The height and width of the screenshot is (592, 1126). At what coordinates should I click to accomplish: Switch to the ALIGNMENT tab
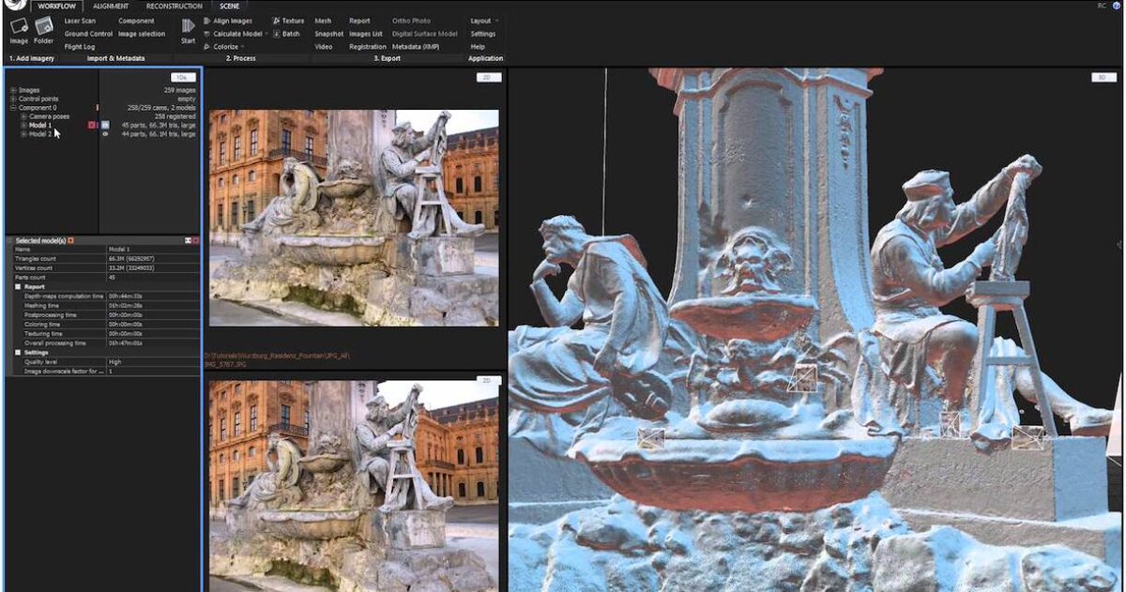111,6
